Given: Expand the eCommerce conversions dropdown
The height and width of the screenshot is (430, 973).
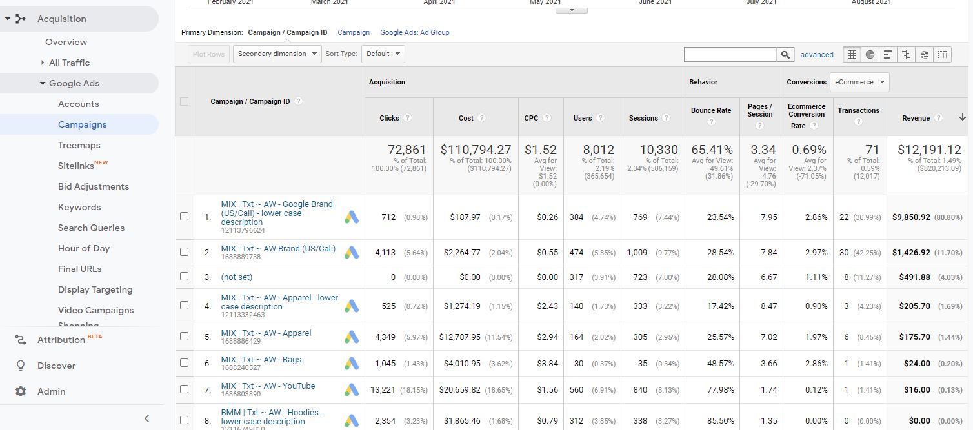Looking at the screenshot, I should point(859,82).
